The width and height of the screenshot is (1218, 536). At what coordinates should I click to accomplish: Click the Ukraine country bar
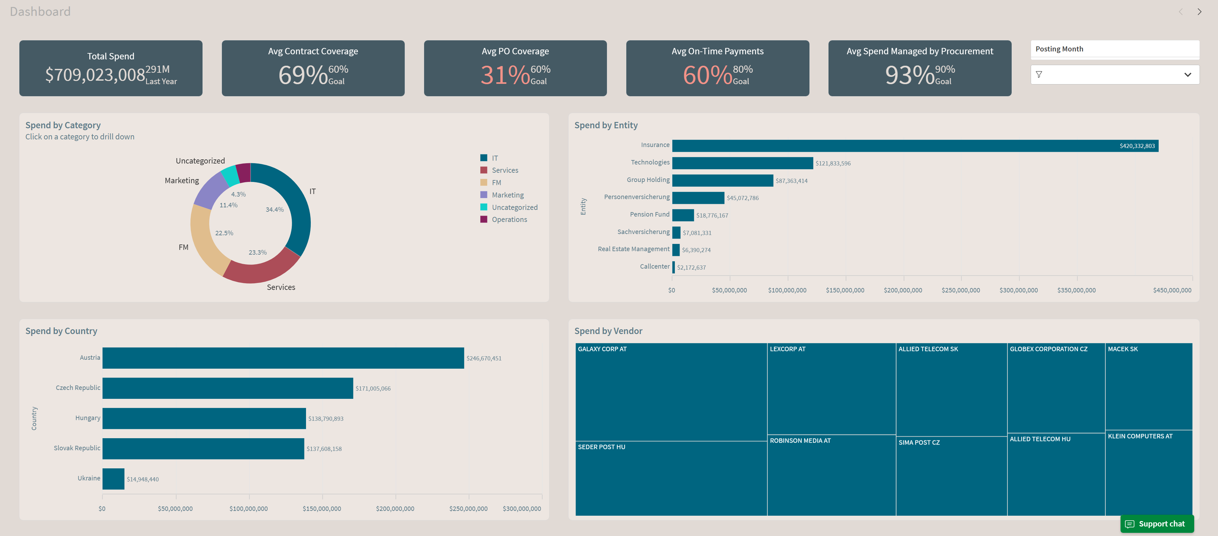(113, 479)
